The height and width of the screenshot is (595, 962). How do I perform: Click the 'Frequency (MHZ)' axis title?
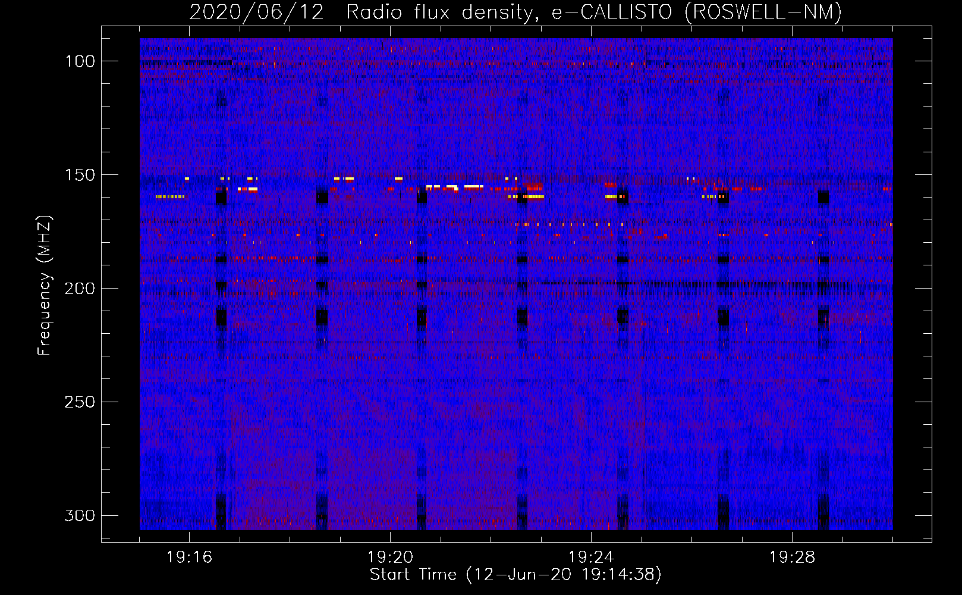(x=45, y=286)
